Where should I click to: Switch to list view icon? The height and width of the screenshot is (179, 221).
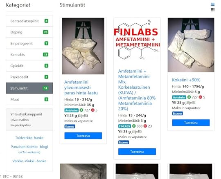pos(212,4)
